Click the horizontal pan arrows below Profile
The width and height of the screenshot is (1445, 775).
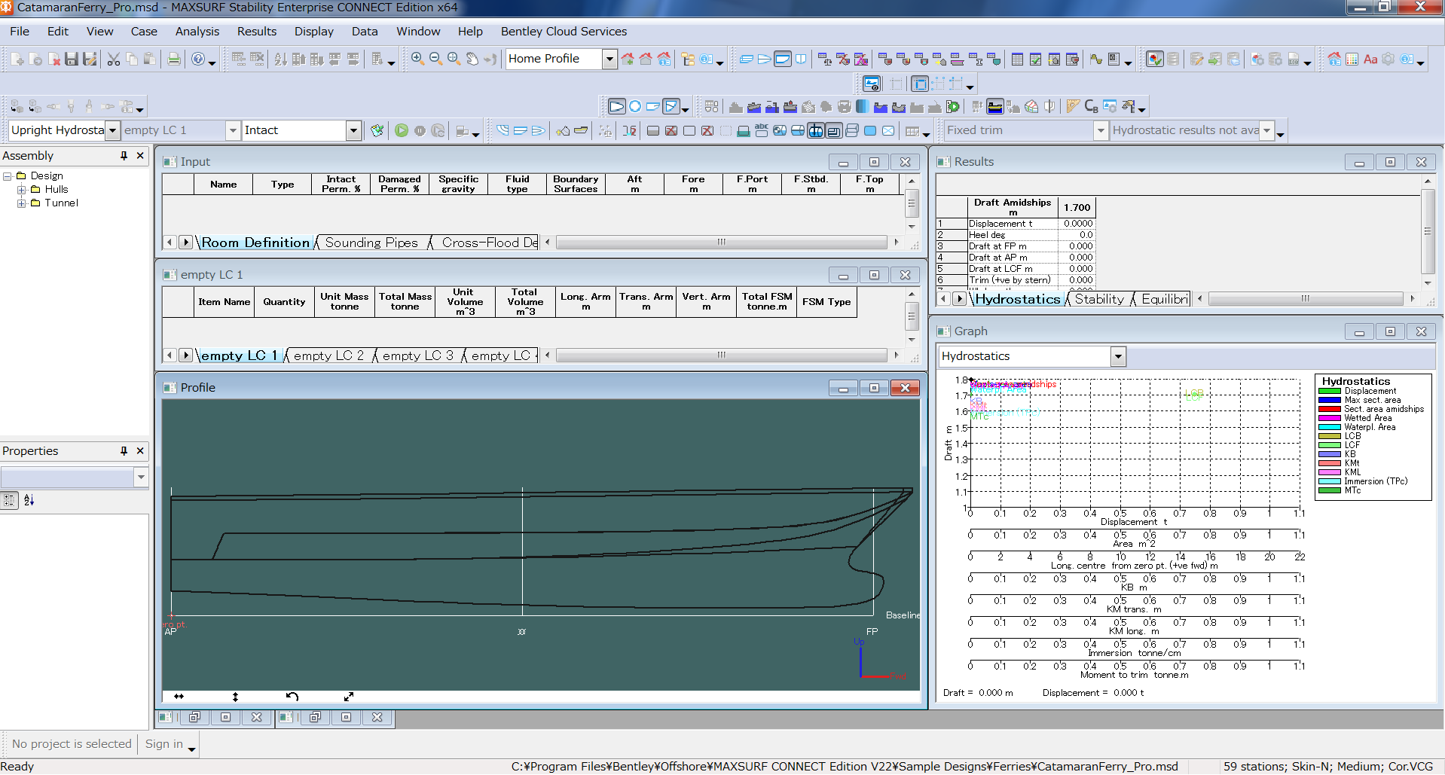[179, 697]
